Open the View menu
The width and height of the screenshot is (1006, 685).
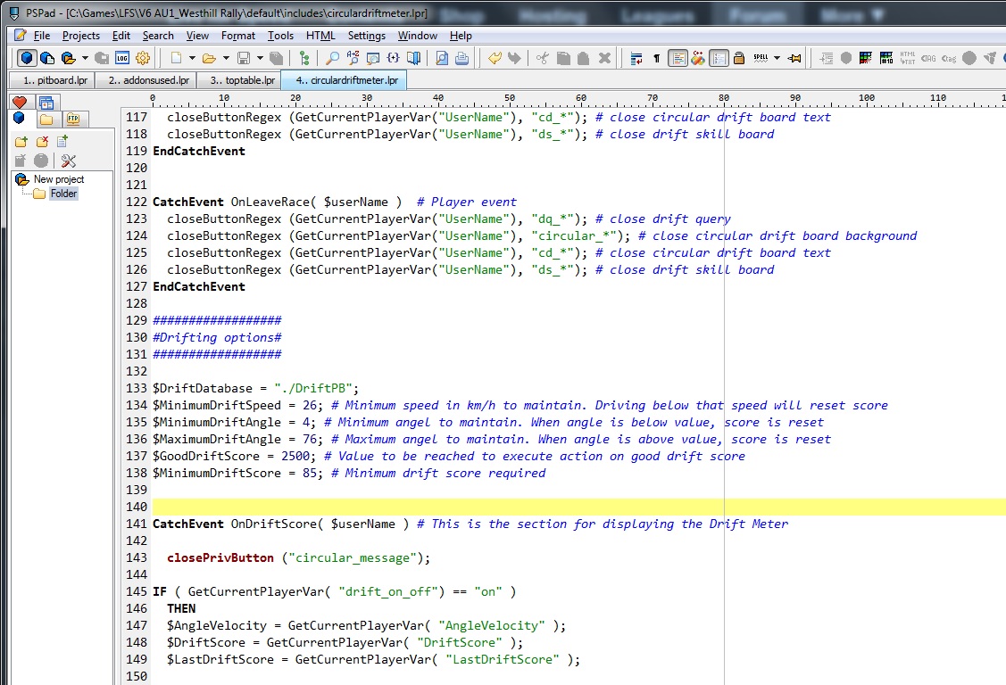197,36
